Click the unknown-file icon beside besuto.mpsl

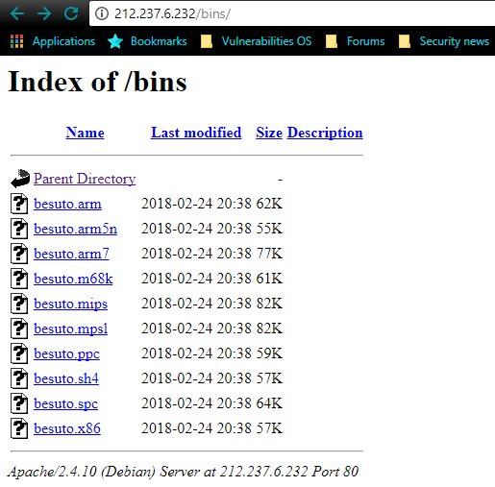pos(19,329)
